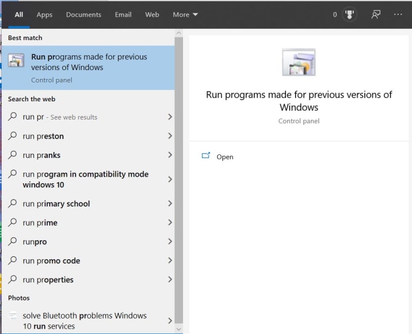Switch to the Documents tab

[x=84, y=15]
